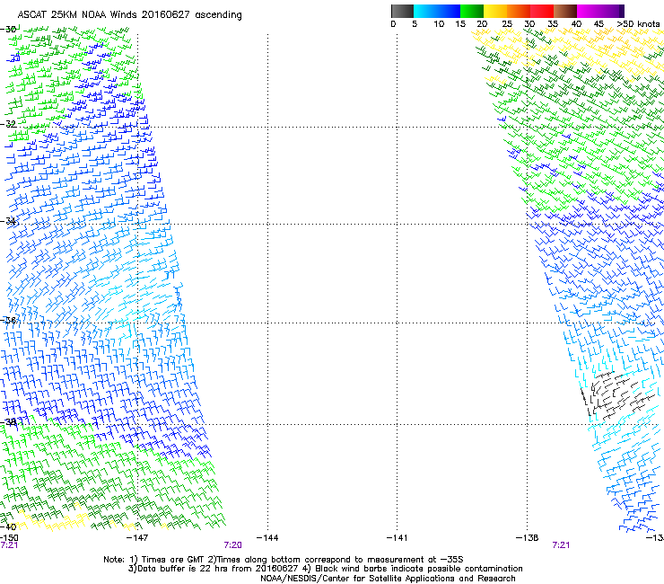This screenshot has width=664, height=584.
Task: Click the '>50 knots' legend label
Action: [x=638, y=24]
